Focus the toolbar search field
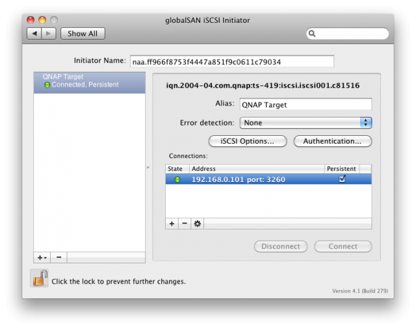416x329 pixels. coord(347,34)
